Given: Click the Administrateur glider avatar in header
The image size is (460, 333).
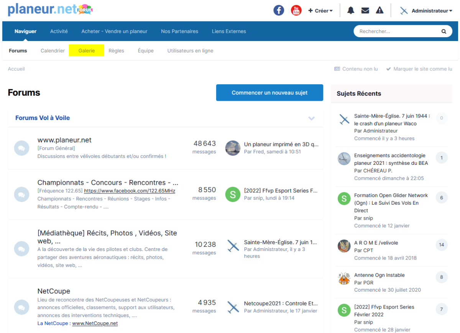Looking at the screenshot, I should pyautogui.click(x=404, y=11).
